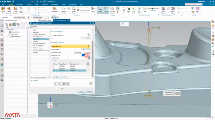215x120 pixels.
Task: Click the Tool Path Report icon
Action: tap(112, 10)
